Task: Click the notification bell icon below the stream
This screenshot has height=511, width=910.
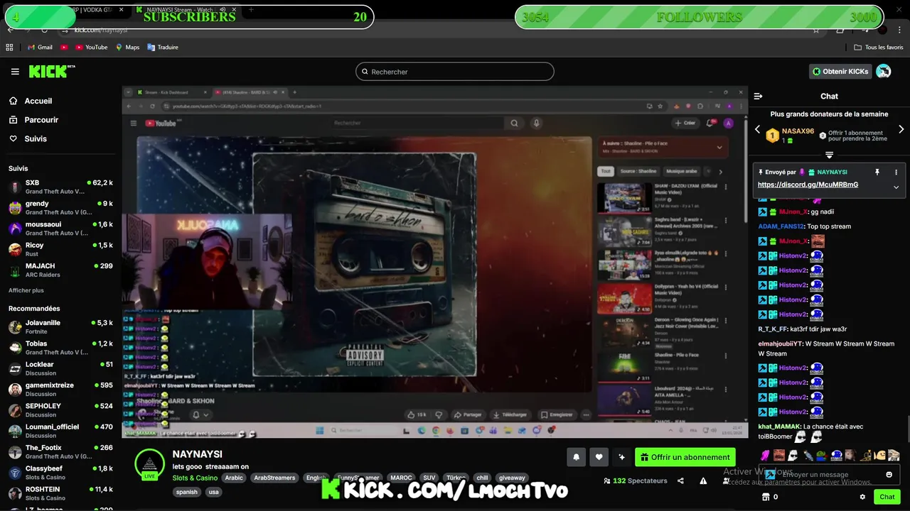Action: (x=576, y=457)
